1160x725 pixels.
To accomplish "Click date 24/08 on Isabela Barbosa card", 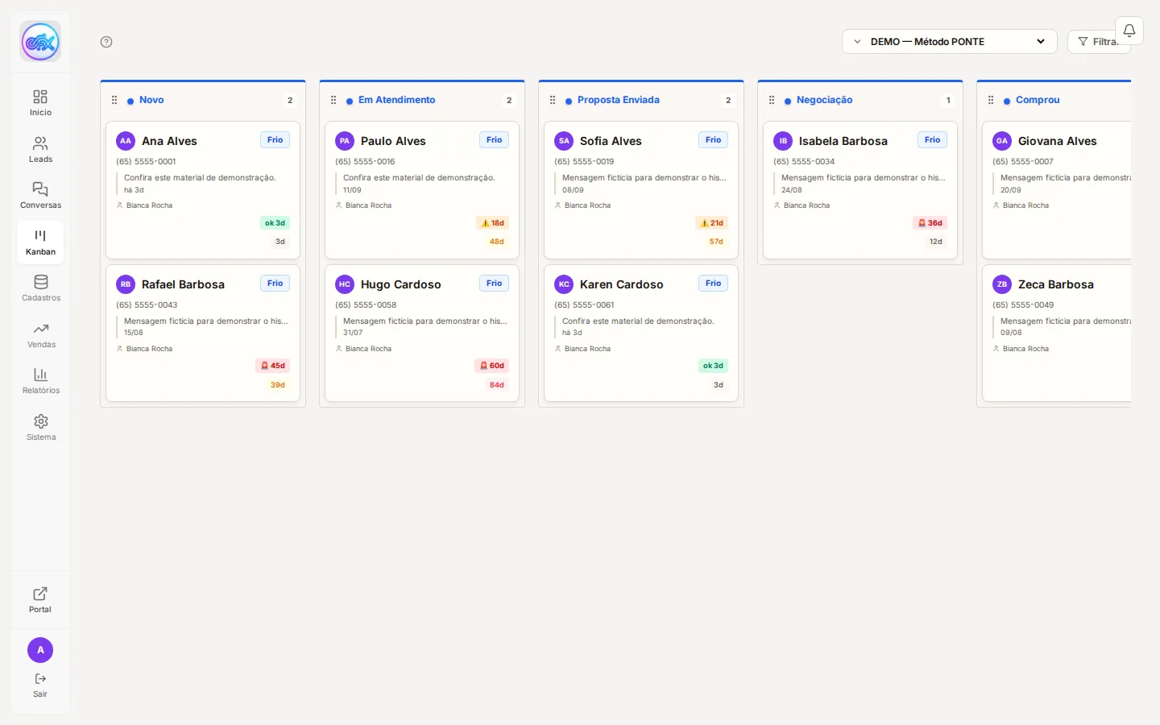I will (x=791, y=190).
